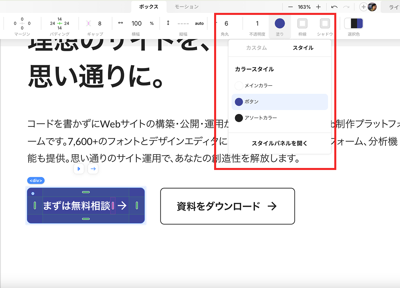400x288 pixels.
Task: Click the zoom in plus icon
Action: tap(318, 7)
